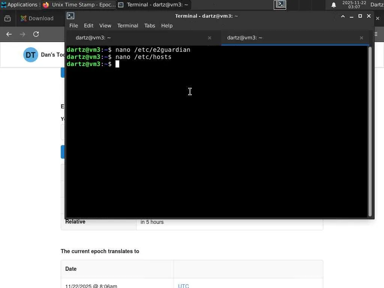Click the DT logo of Dan's Tools
Viewport: 384px width, 288px height.
coord(31,55)
